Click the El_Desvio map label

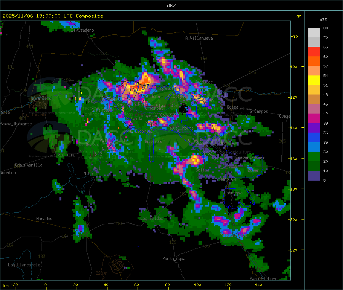coord(89,144)
